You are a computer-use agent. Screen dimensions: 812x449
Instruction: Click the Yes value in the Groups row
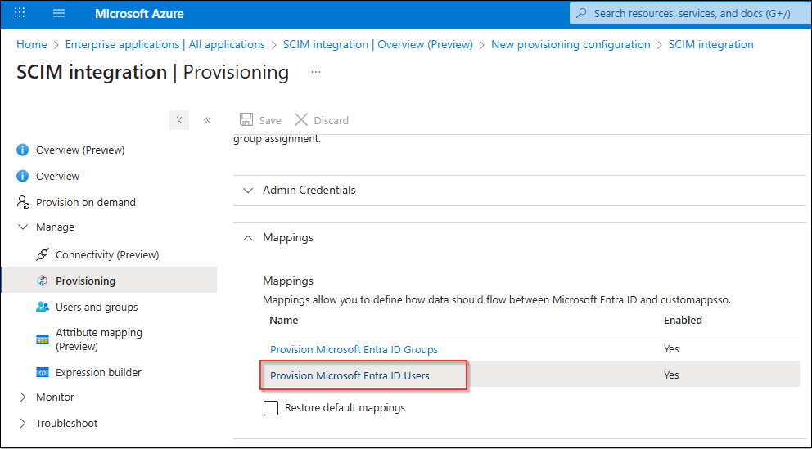click(x=671, y=349)
